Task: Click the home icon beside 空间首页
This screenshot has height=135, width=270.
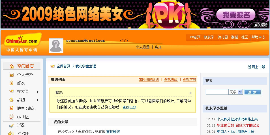Action: (12, 66)
